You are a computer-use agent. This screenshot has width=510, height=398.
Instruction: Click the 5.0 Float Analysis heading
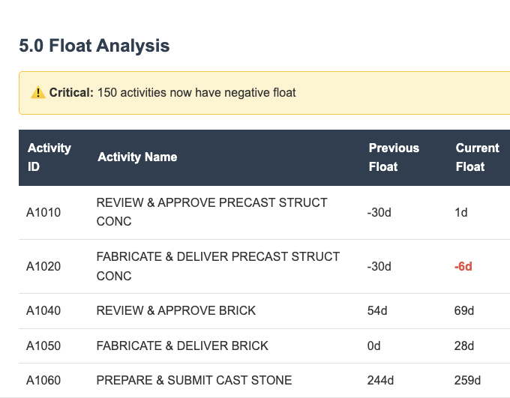click(x=94, y=46)
